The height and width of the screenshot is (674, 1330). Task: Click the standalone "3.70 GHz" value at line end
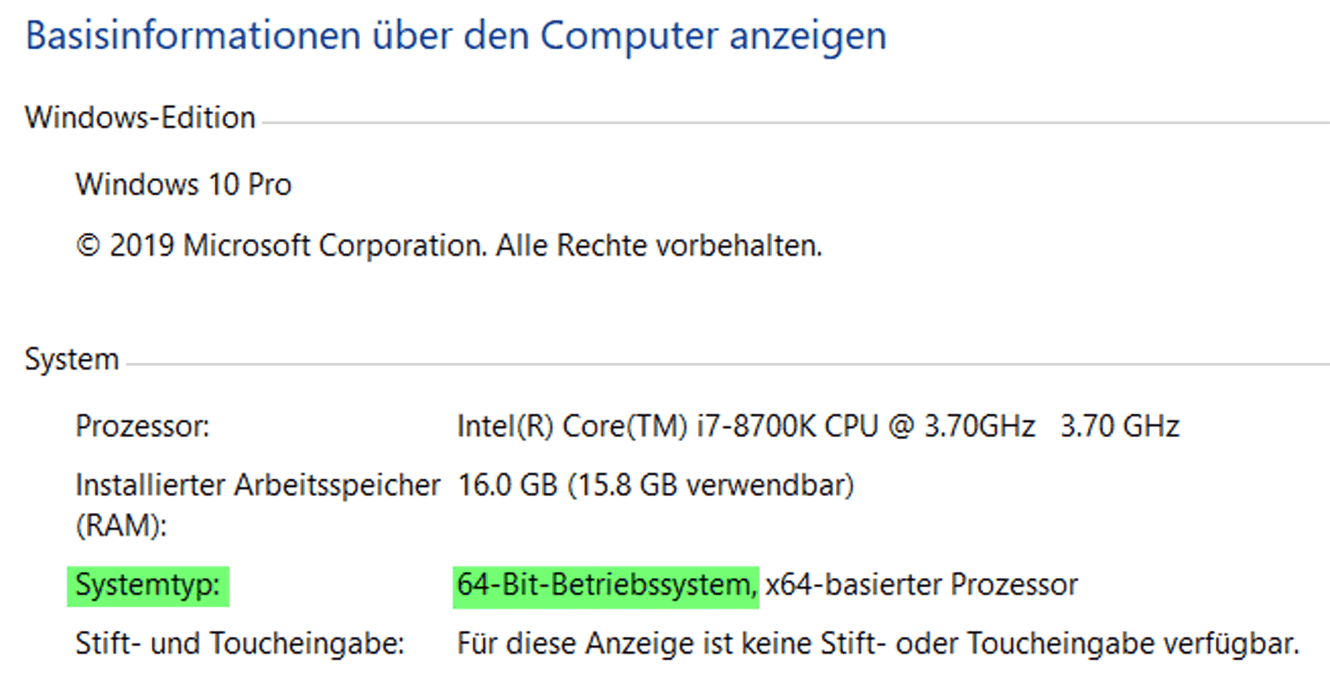pos(1120,427)
